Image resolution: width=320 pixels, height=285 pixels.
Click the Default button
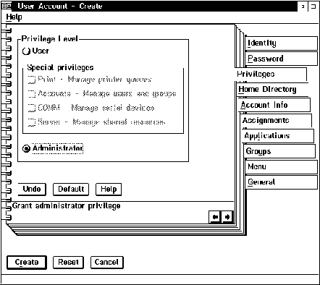point(71,189)
